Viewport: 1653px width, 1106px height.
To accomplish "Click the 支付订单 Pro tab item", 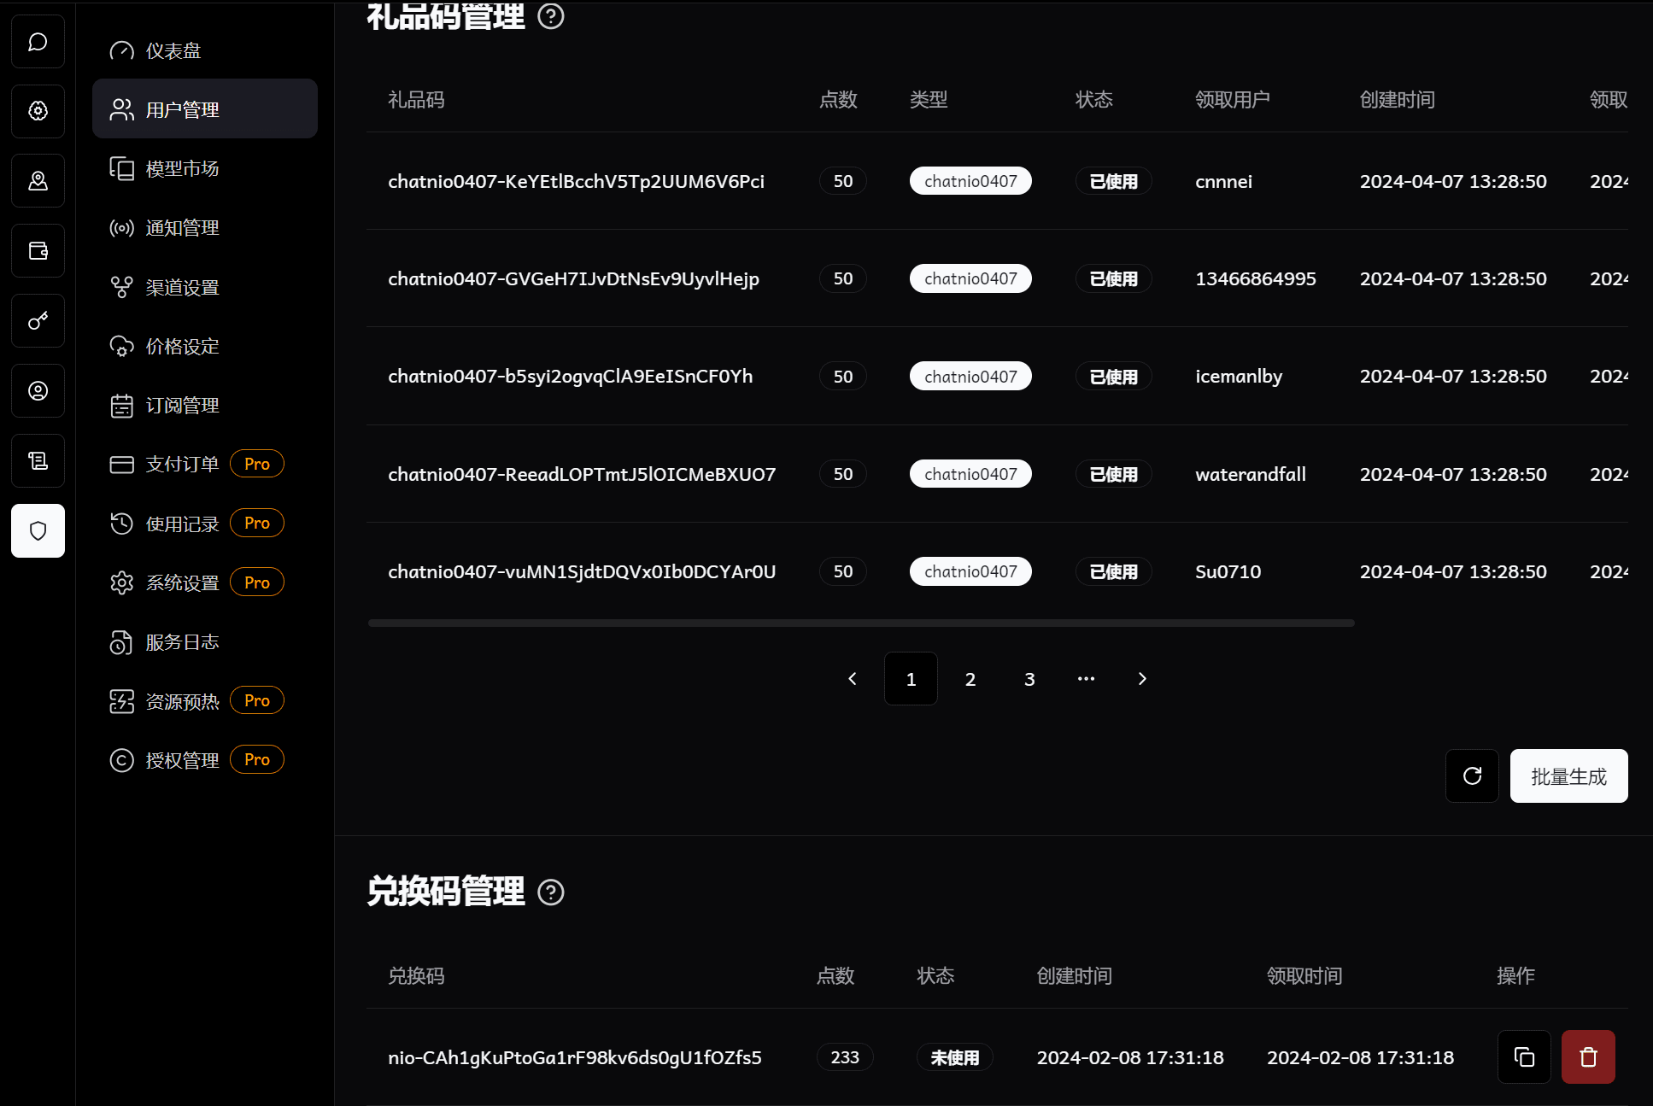I will (191, 463).
